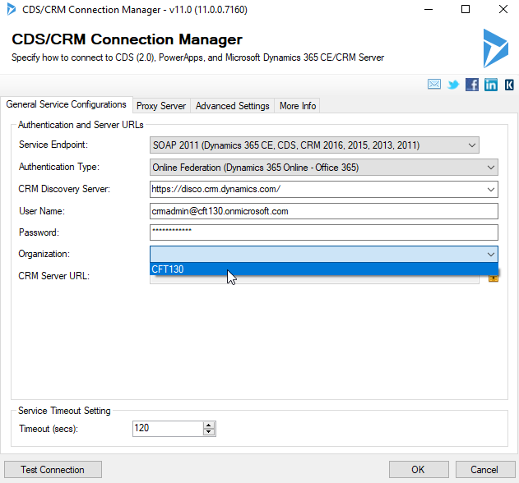
Task: Click the app icon in title bar
Action: (12, 9)
